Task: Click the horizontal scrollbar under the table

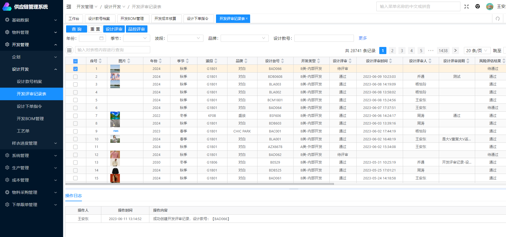Action: (x=199, y=184)
